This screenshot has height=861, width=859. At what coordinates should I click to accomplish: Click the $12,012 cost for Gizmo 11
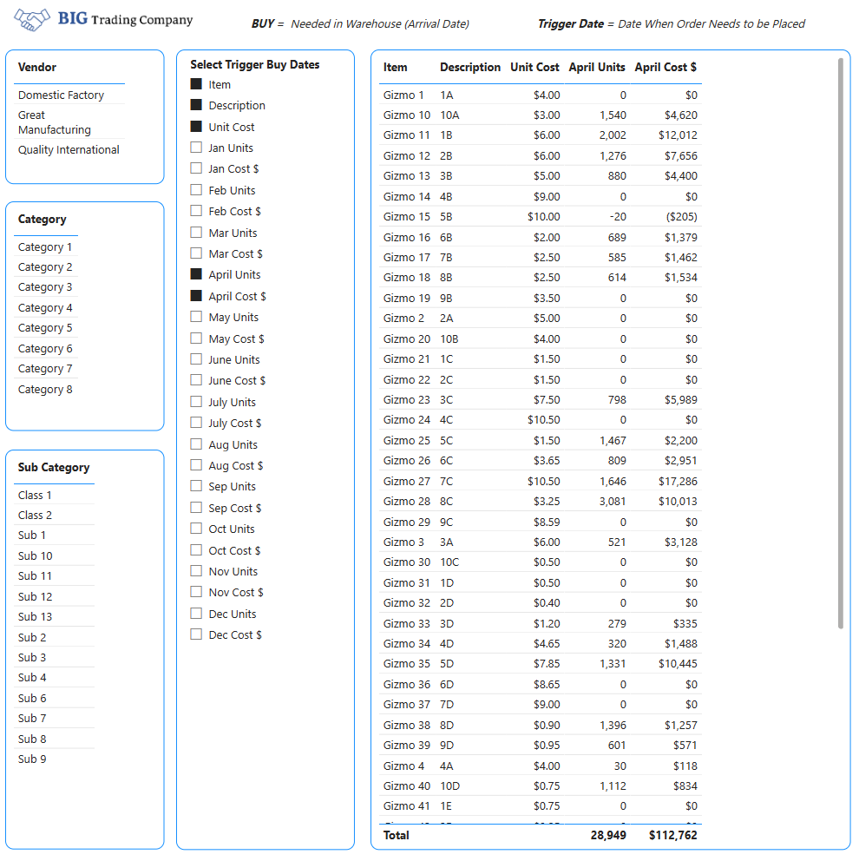click(678, 135)
